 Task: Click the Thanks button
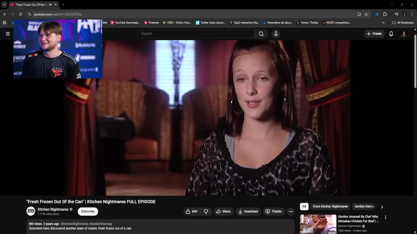pyautogui.click(x=273, y=212)
